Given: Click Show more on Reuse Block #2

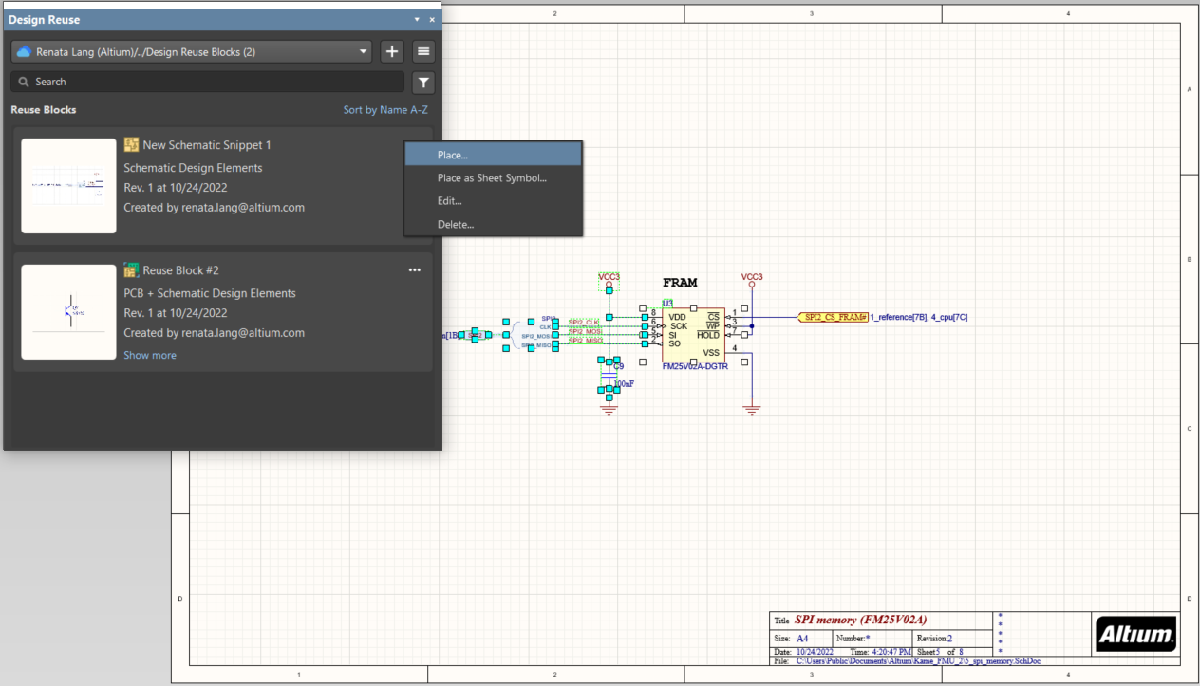Looking at the screenshot, I should (x=150, y=355).
